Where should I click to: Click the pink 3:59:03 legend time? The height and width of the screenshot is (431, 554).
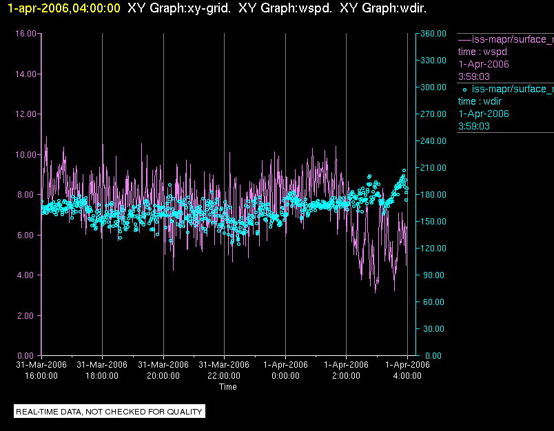click(474, 76)
